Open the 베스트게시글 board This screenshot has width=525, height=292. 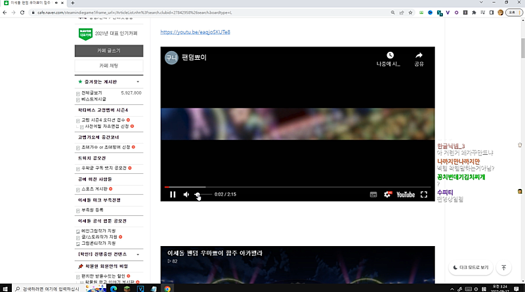94,99
